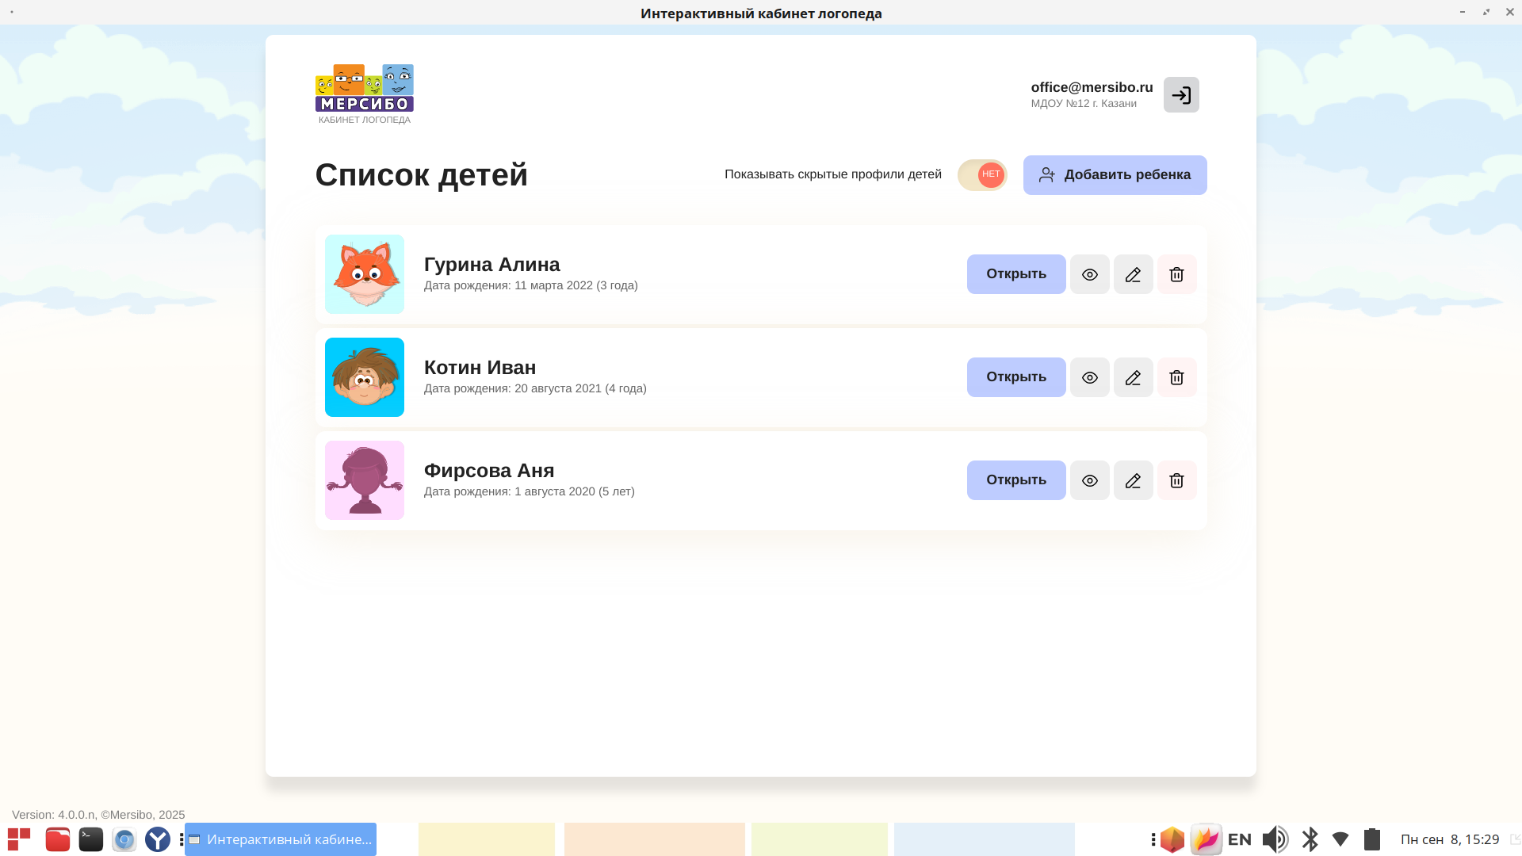
Task: Edit Котин Иван with the pencil icon
Action: click(x=1133, y=377)
